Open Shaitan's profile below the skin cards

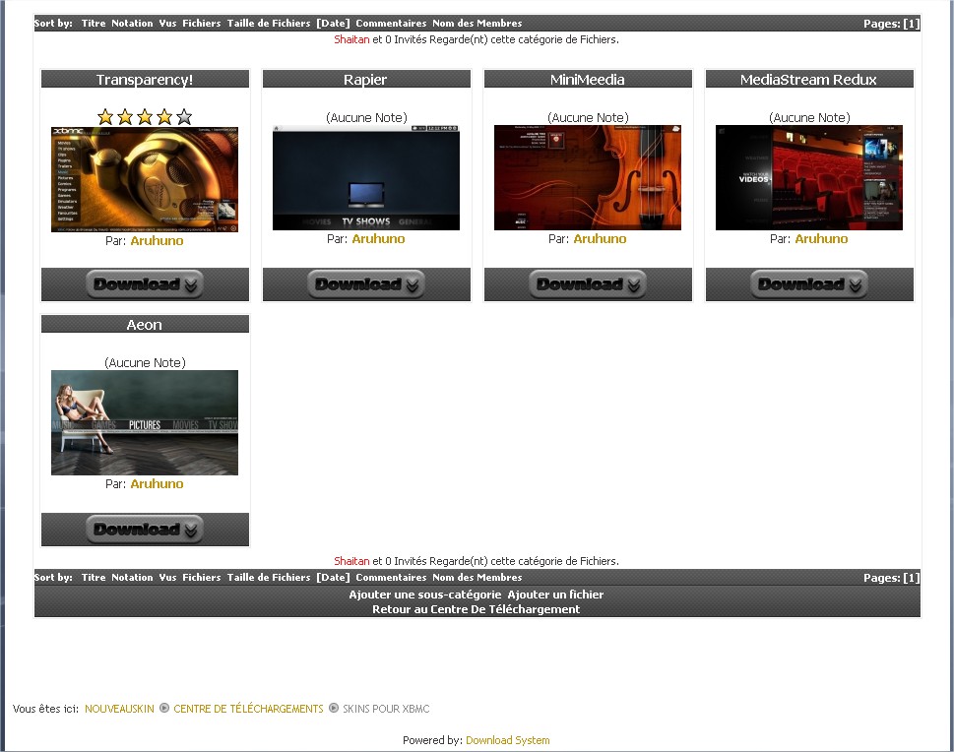(351, 561)
